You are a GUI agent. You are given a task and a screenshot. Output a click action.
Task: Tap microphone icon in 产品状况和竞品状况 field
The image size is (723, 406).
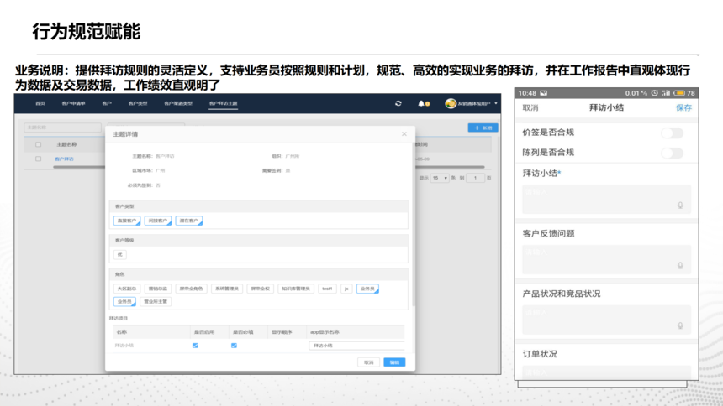coord(680,325)
